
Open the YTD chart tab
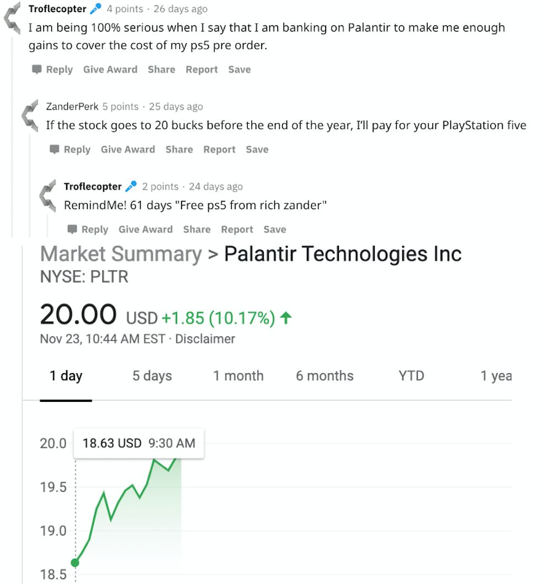[411, 376]
